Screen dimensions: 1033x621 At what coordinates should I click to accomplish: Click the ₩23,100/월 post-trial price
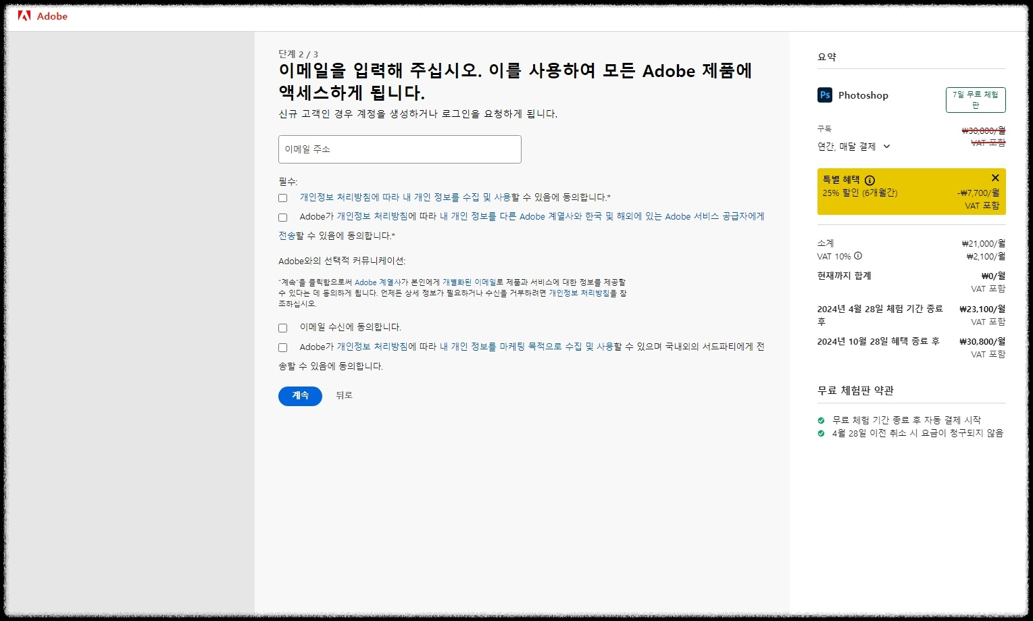pyautogui.click(x=982, y=309)
